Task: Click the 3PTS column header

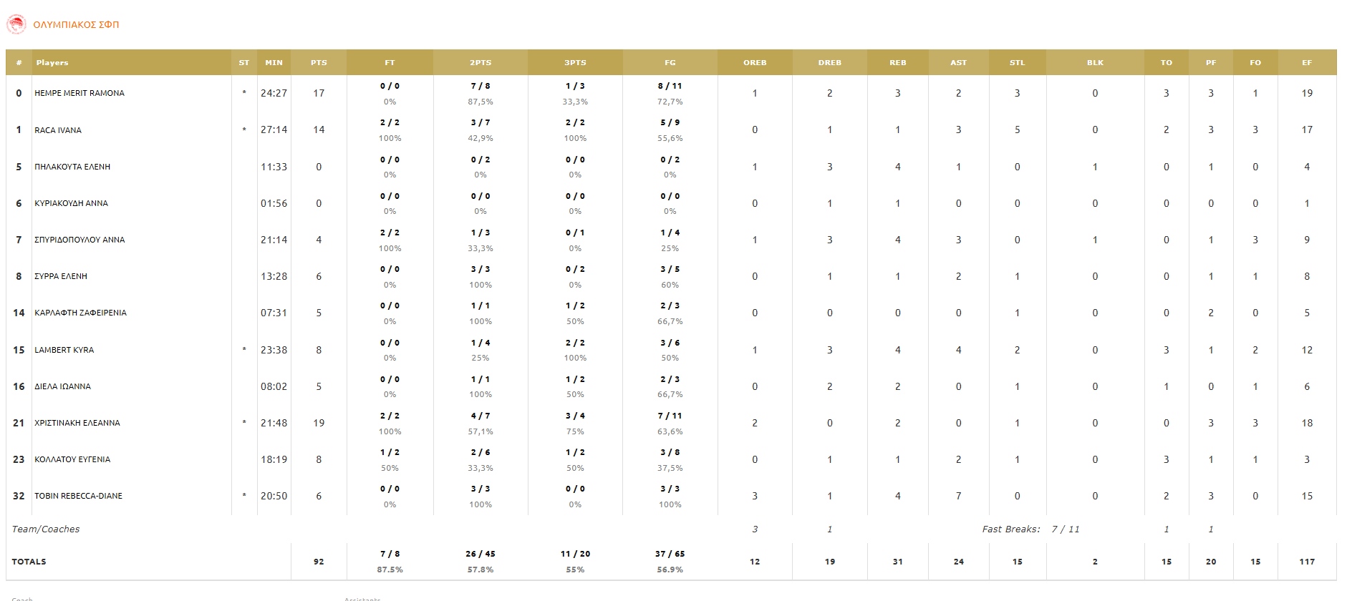Action: coord(575,63)
